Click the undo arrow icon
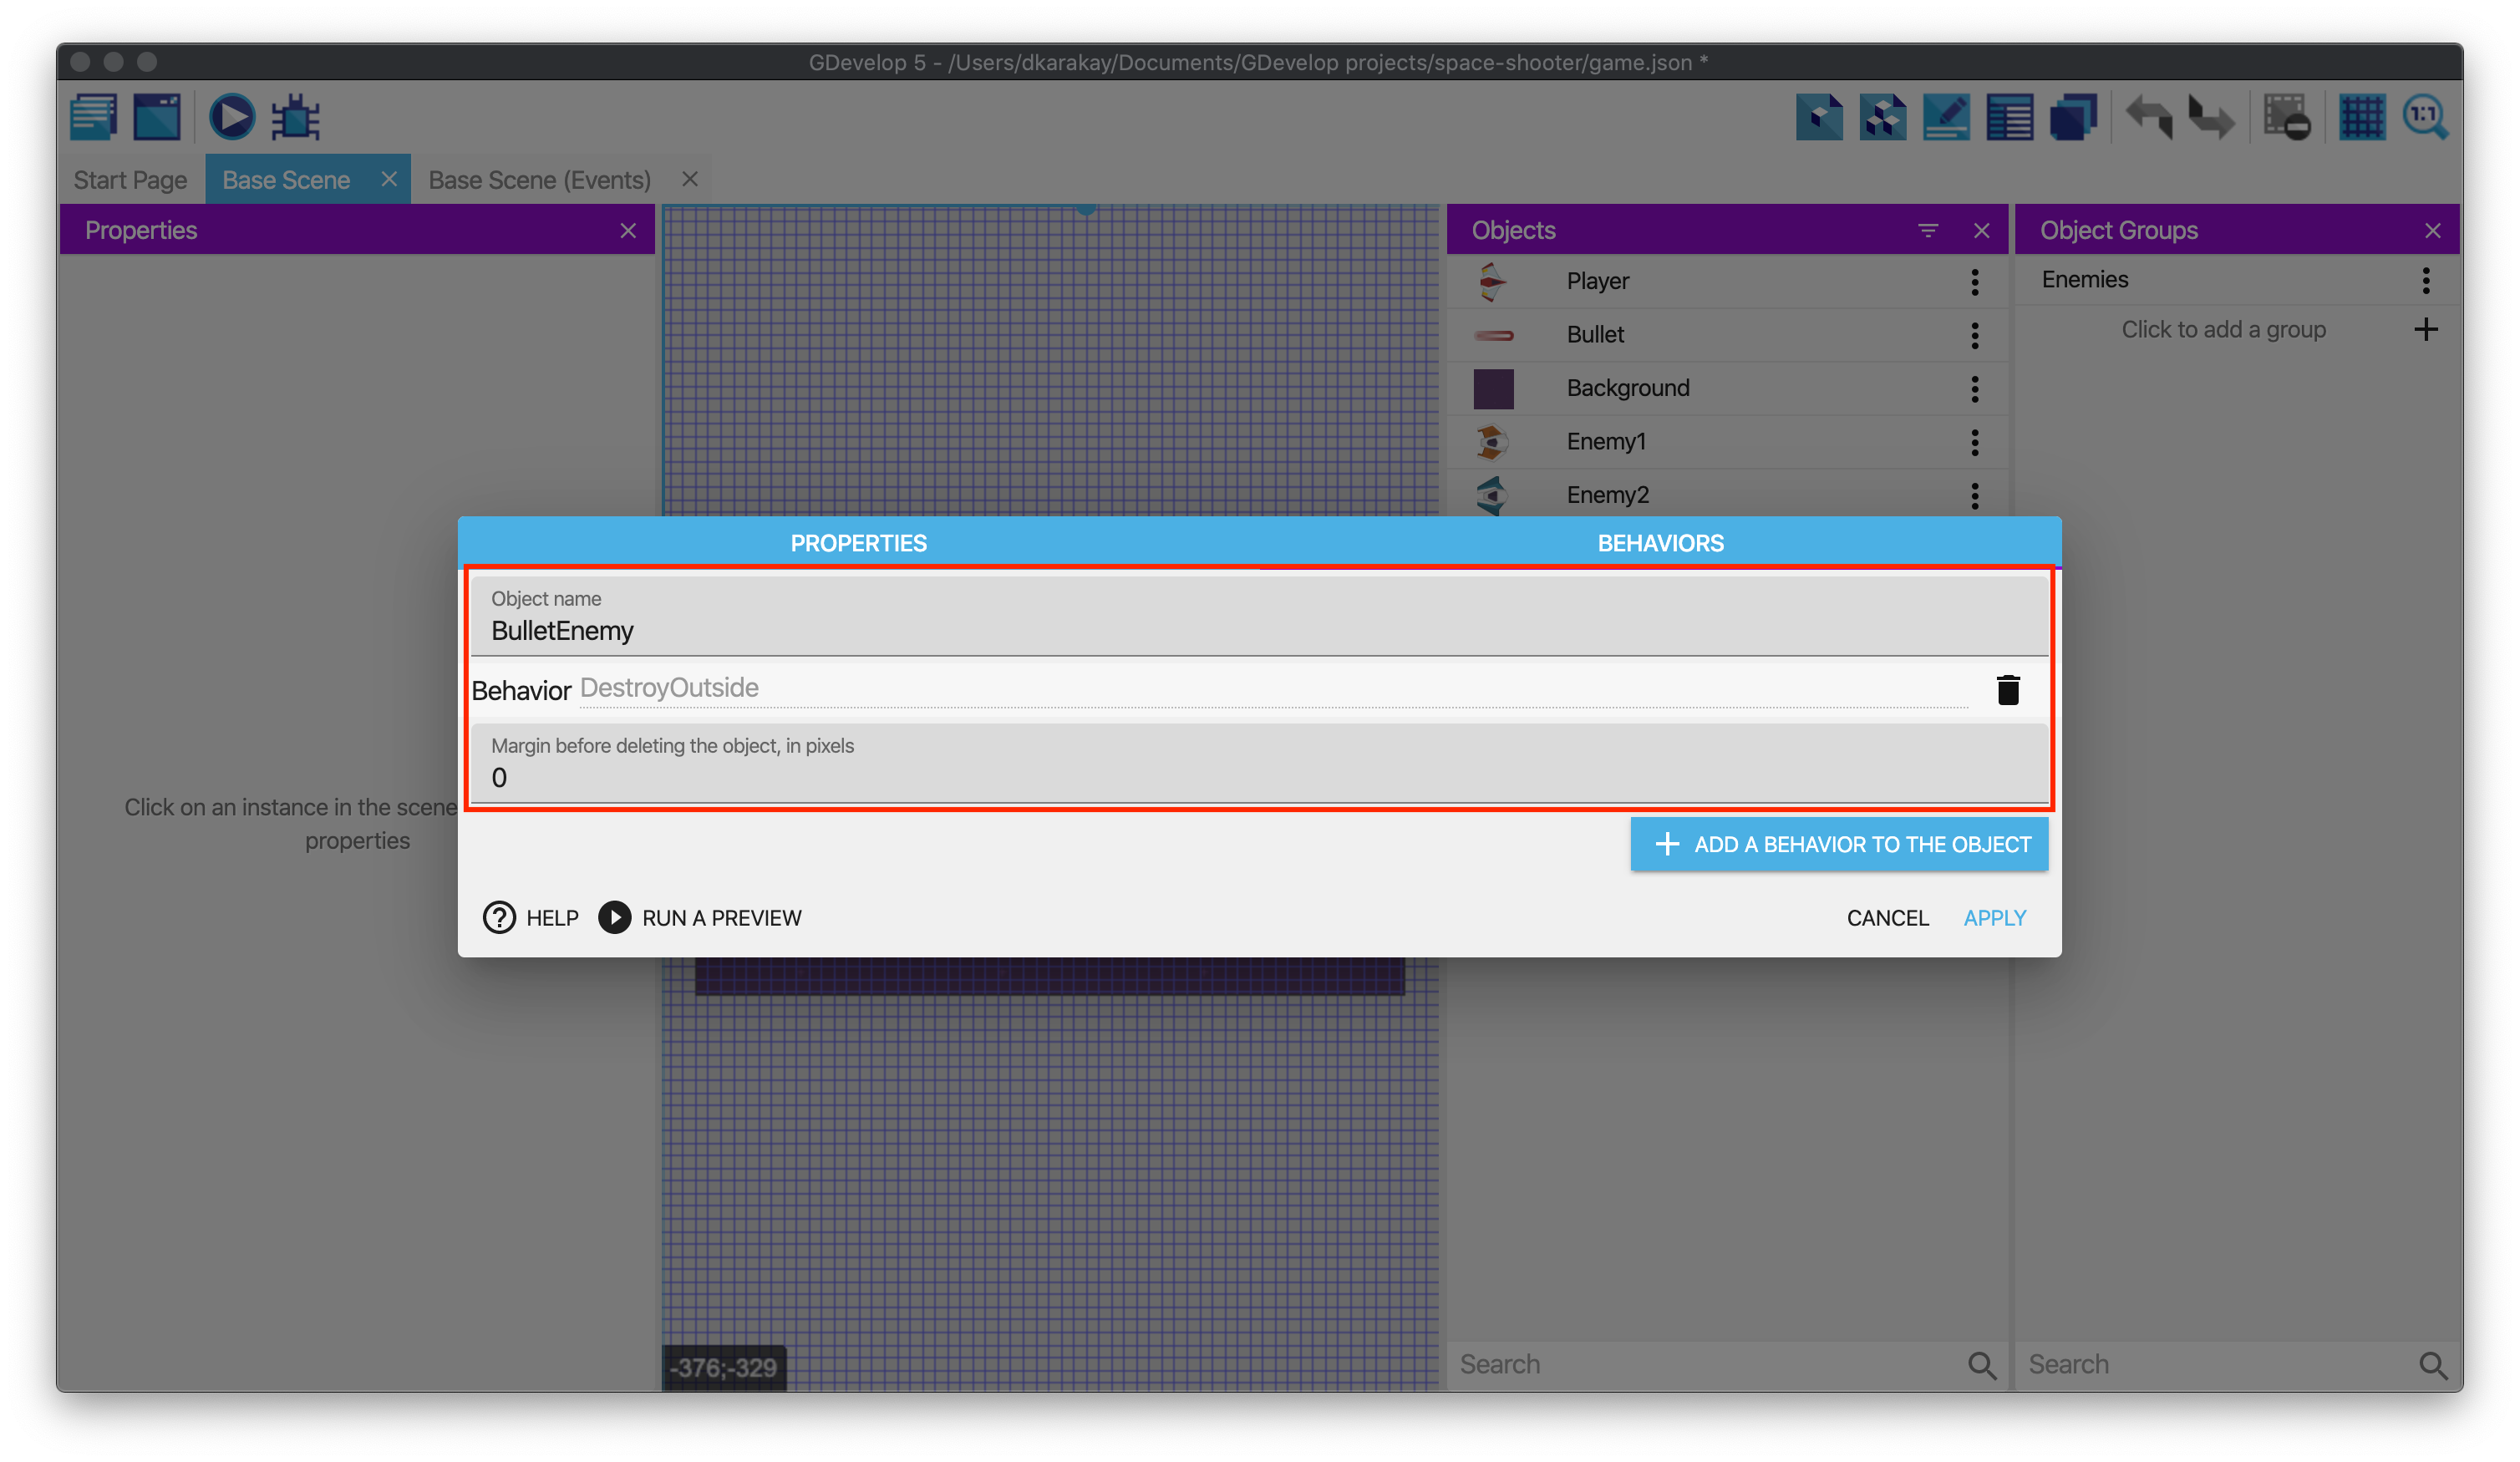The height and width of the screenshot is (1462, 2520). (2148, 117)
